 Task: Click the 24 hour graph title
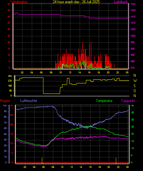point(76,2)
